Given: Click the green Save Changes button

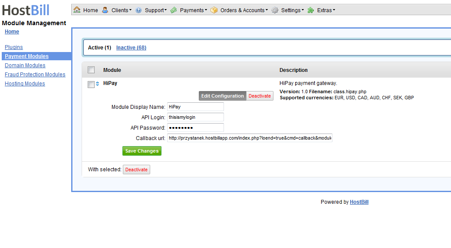Looking at the screenshot, I should coord(142,151).
